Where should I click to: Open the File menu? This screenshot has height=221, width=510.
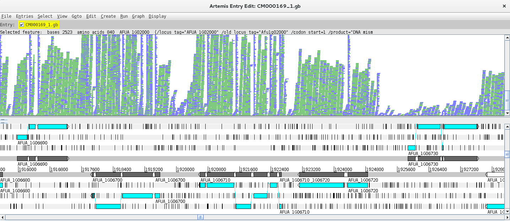coord(6,16)
